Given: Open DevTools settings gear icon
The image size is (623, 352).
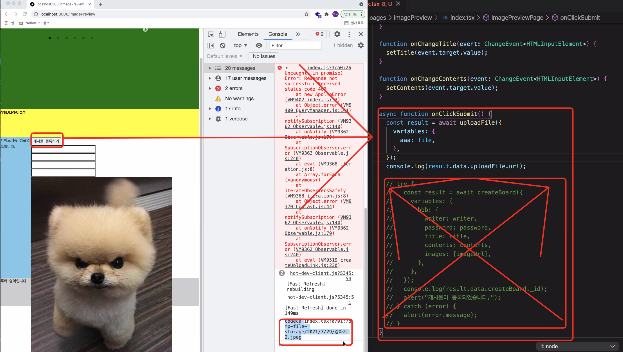Looking at the screenshot, I should click(x=337, y=34).
